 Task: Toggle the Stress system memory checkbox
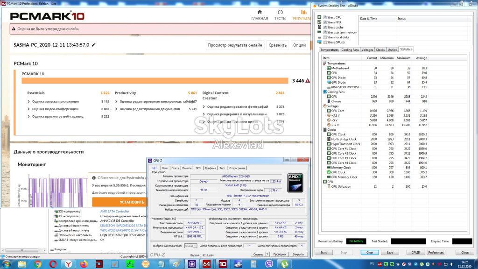(325, 32)
